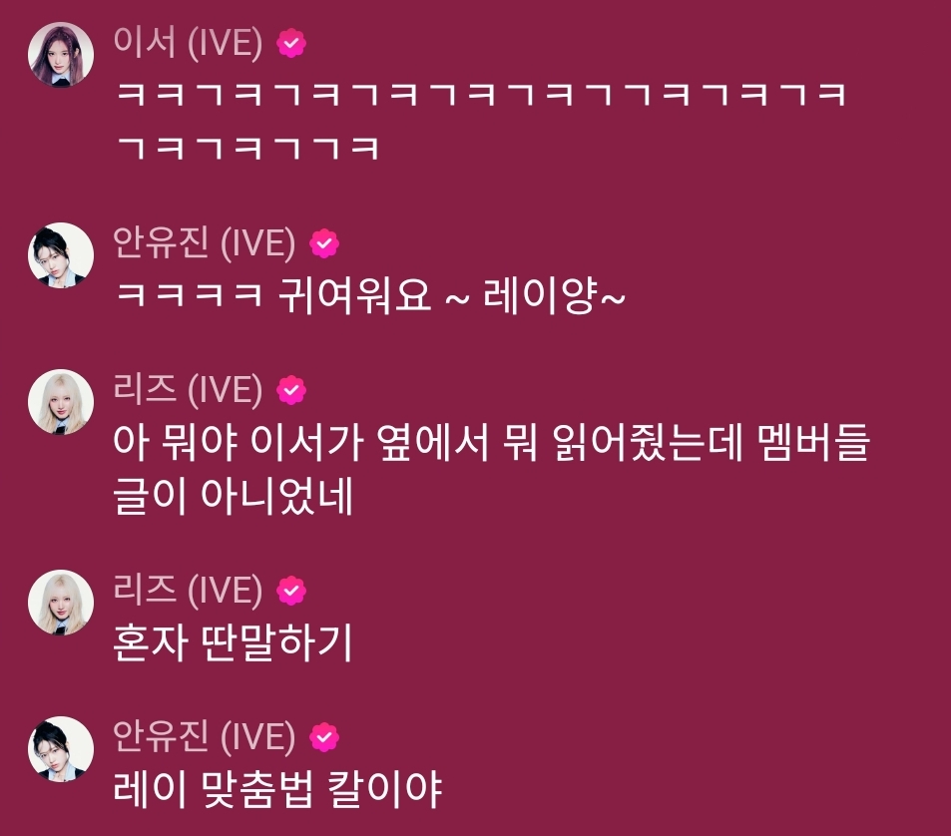Click verified badge above 레이 맞춤법 칼이야 message
Viewport: 951px width, 836px height.
(x=324, y=736)
